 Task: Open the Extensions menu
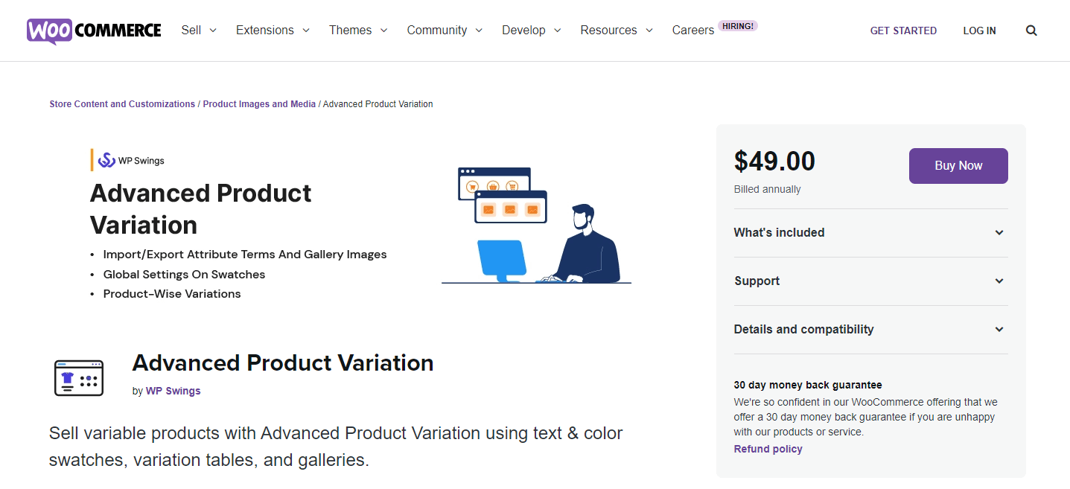point(273,31)
